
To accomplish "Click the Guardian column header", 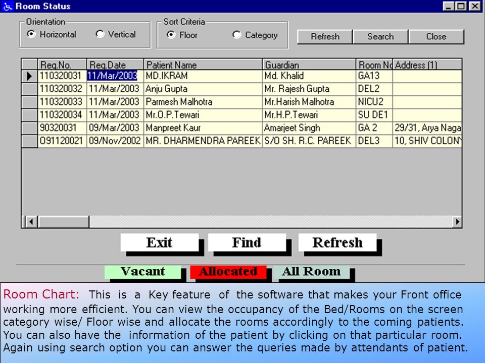I will (309, 65).
